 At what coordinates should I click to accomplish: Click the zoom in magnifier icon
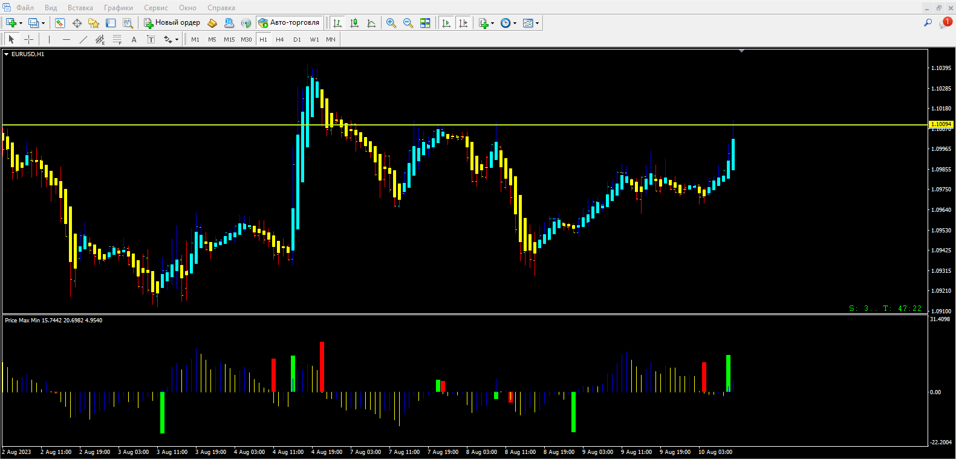click(391, 23)
